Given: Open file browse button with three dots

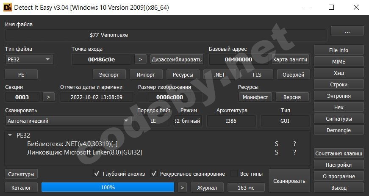Looking at the screenshot, I should (347, 31).
